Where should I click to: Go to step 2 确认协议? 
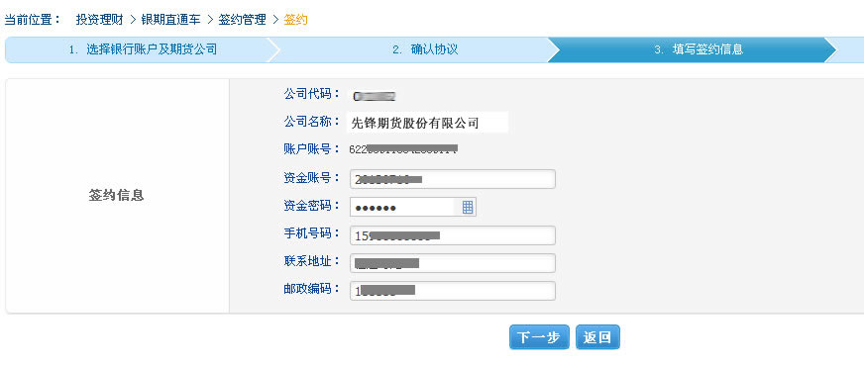click(425, 49)
